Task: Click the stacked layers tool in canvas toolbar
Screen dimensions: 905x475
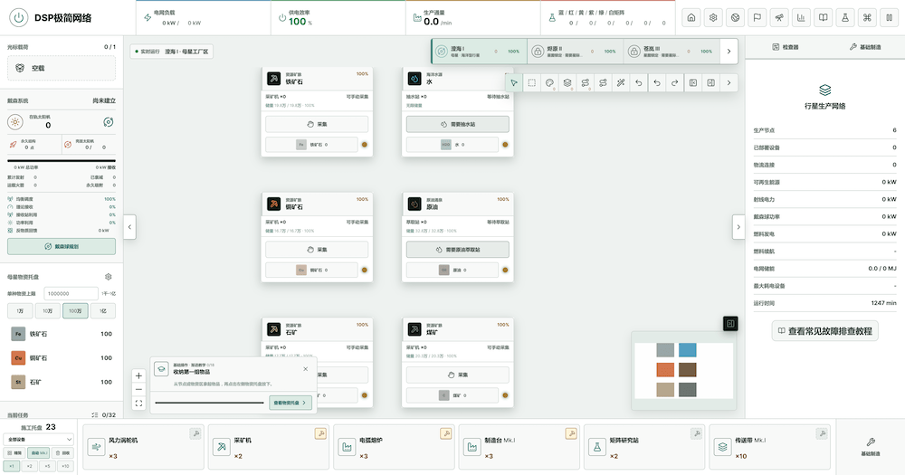Action: tap(567, 83)
